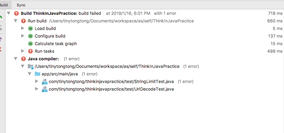Expand the Load build node

click(x=23, y=28)
